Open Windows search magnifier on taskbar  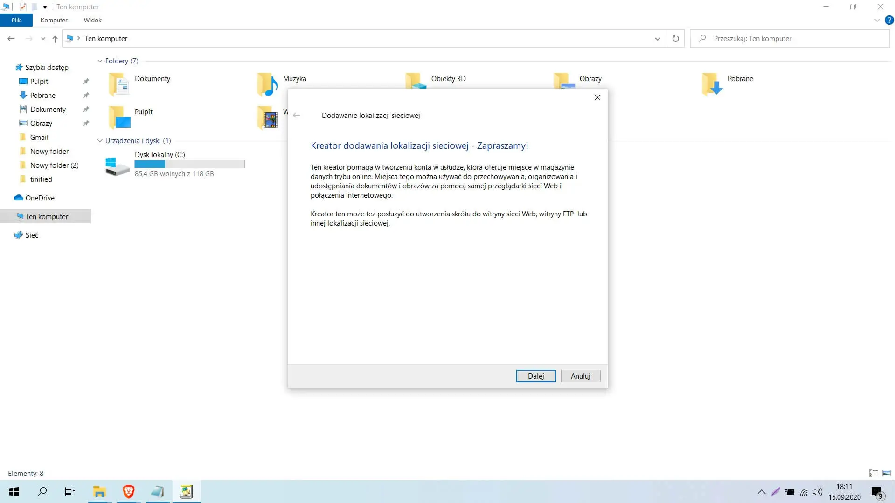pyautogui.click(x=42, y=491)
